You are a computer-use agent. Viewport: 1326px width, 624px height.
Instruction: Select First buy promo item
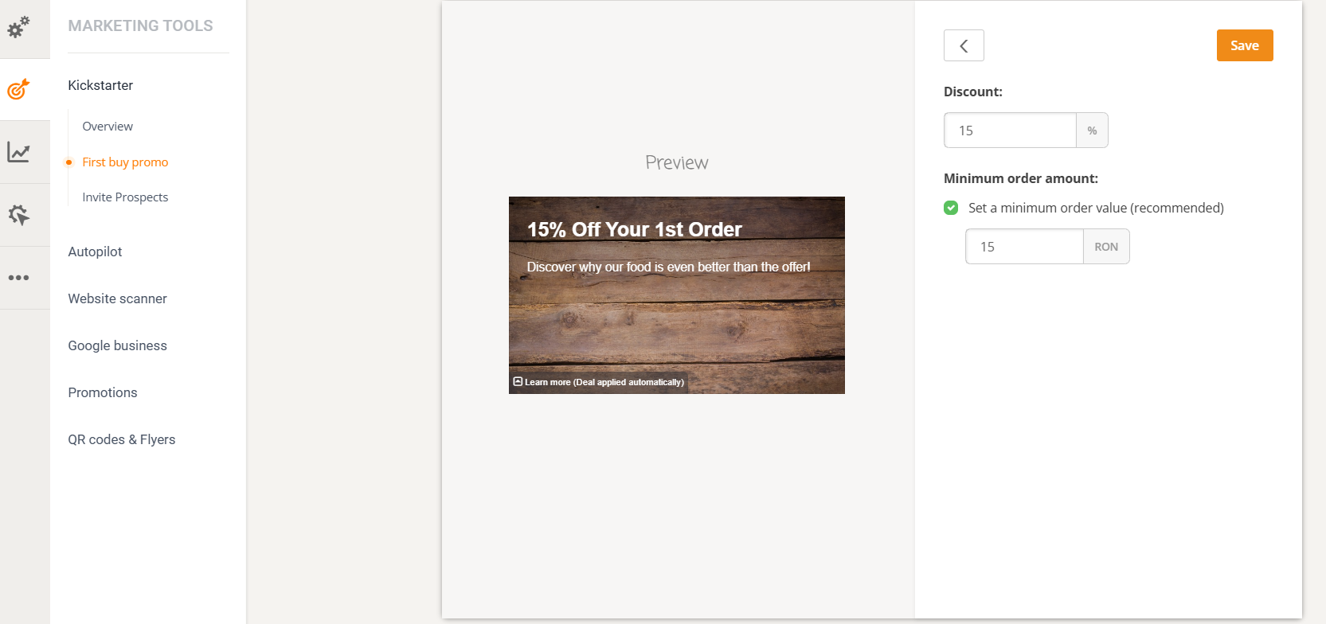click(125, 162)
